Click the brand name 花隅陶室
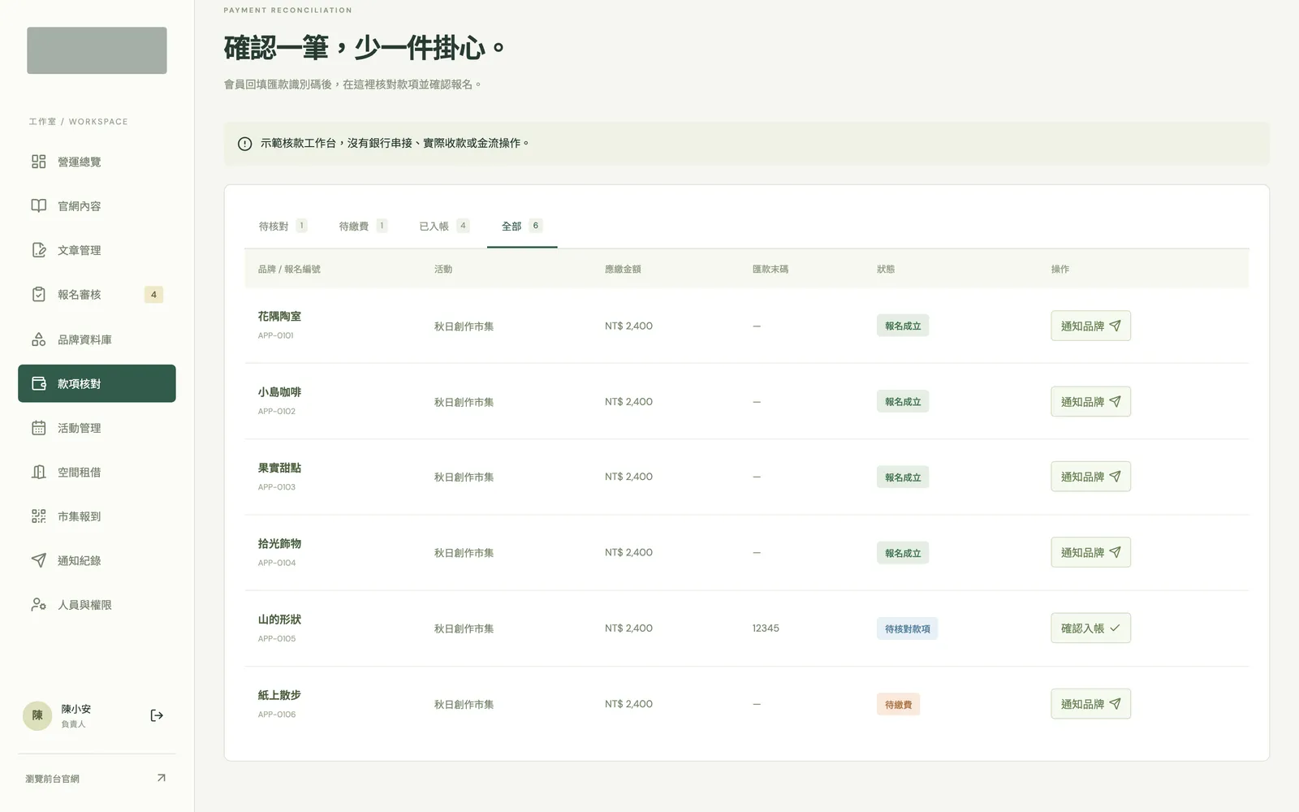 tap(279, 316)
